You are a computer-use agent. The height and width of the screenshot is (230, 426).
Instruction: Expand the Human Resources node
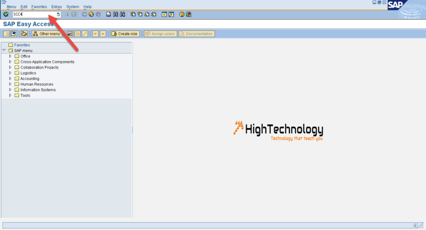coord(10,84)
